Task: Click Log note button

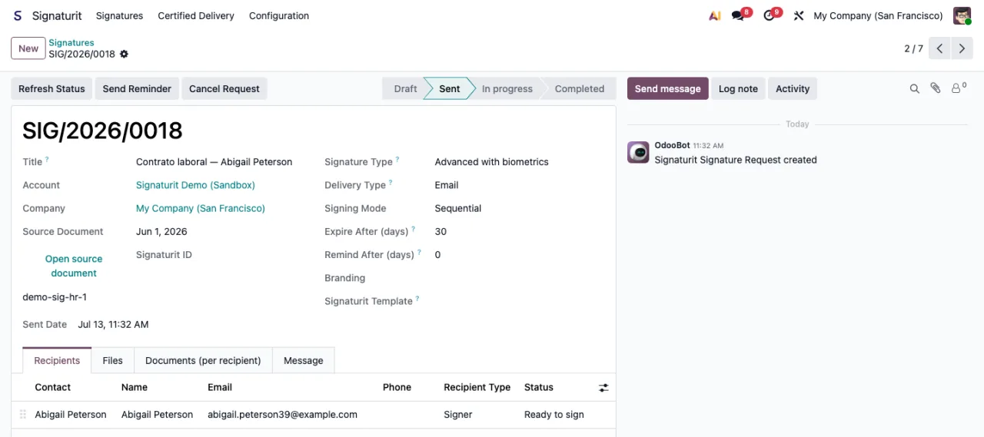Action: [x=738, y=89]
